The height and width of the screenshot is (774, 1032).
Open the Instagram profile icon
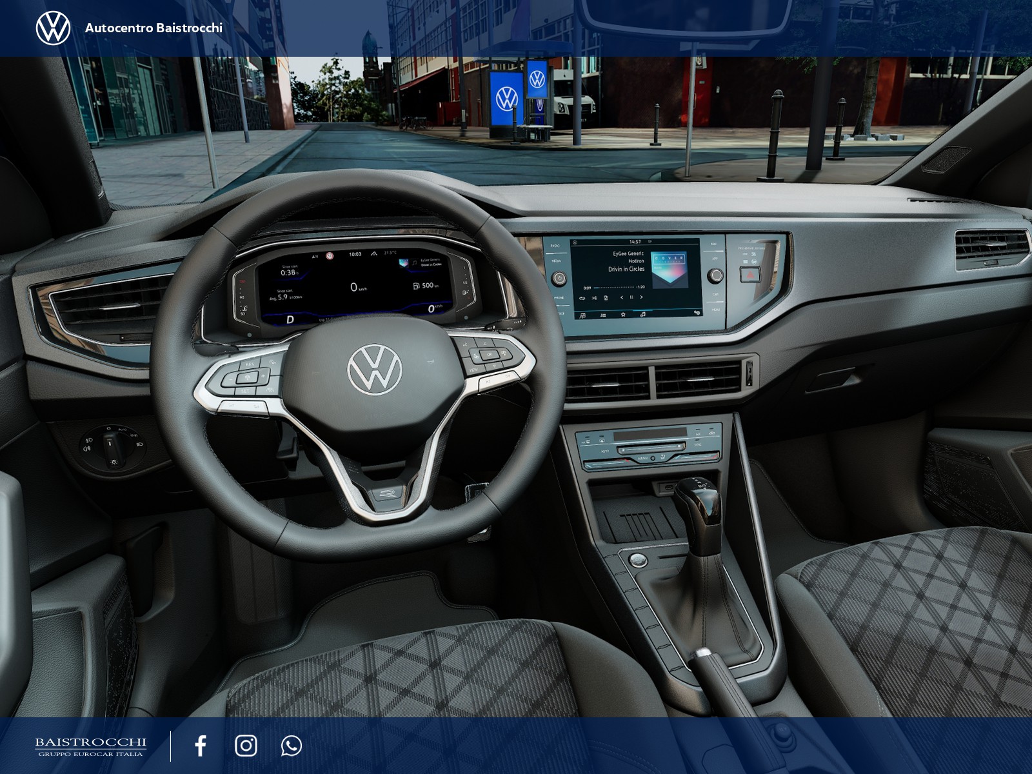pos(246,746)
